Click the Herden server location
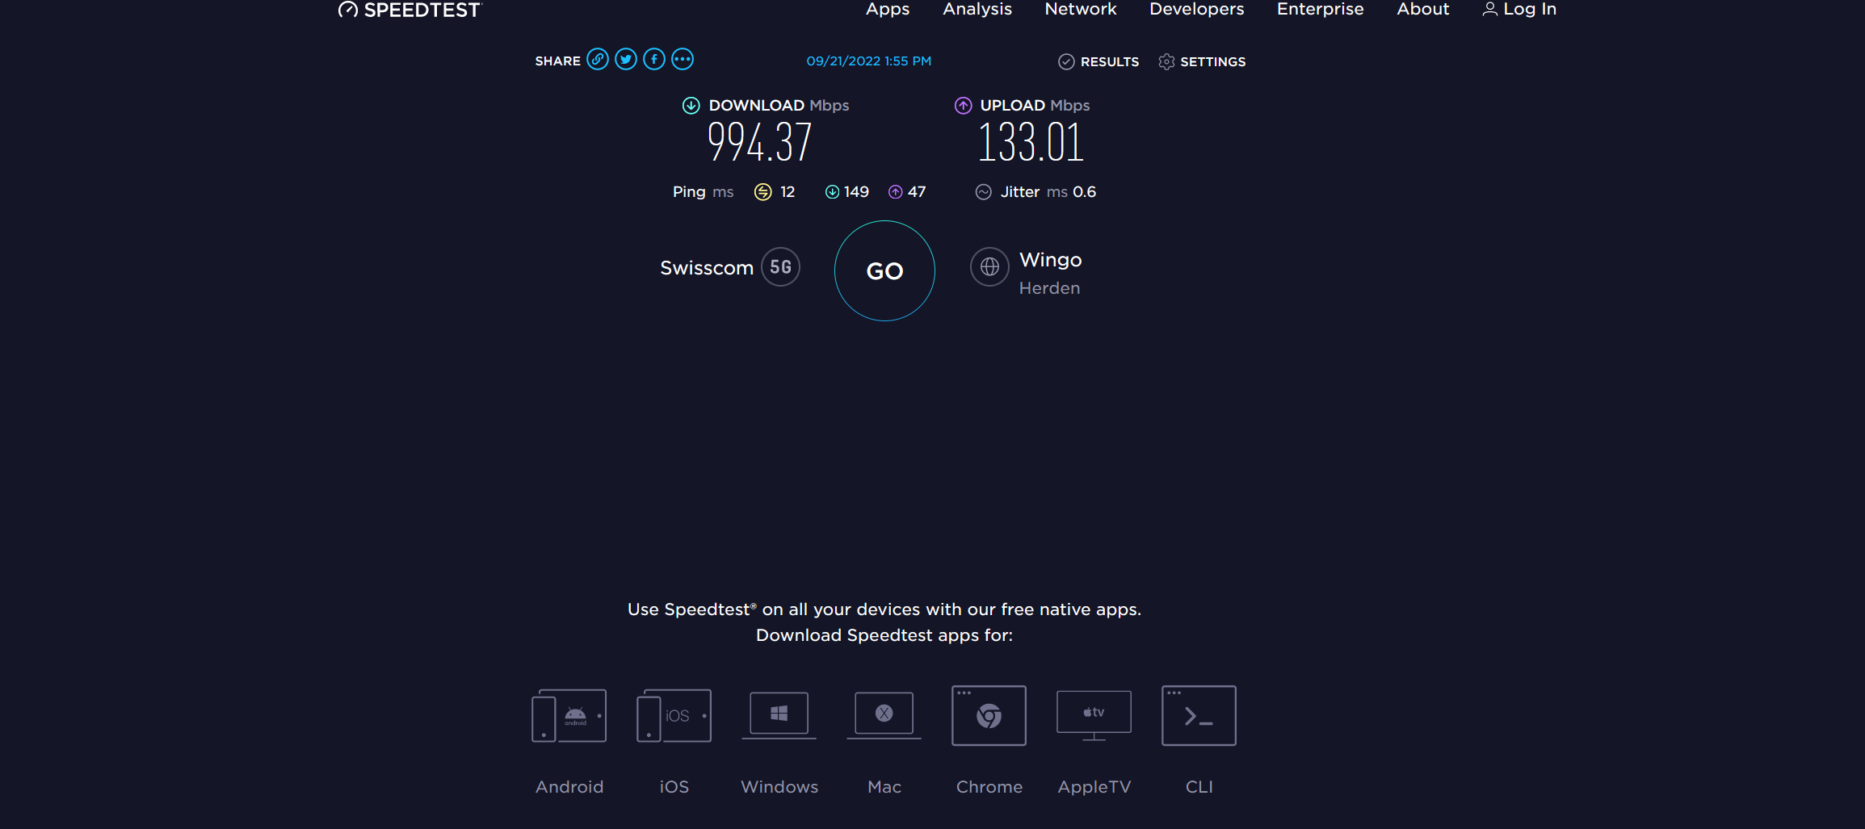This screenshot has height=829, width=1865. [1049, 288]
